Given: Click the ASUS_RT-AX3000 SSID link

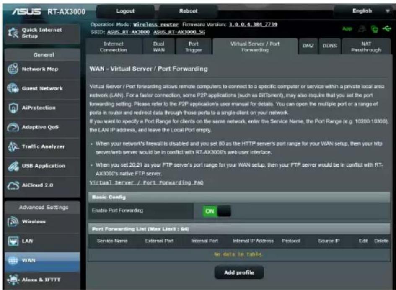Looking at the screenshot, I should tap(128, 32).
